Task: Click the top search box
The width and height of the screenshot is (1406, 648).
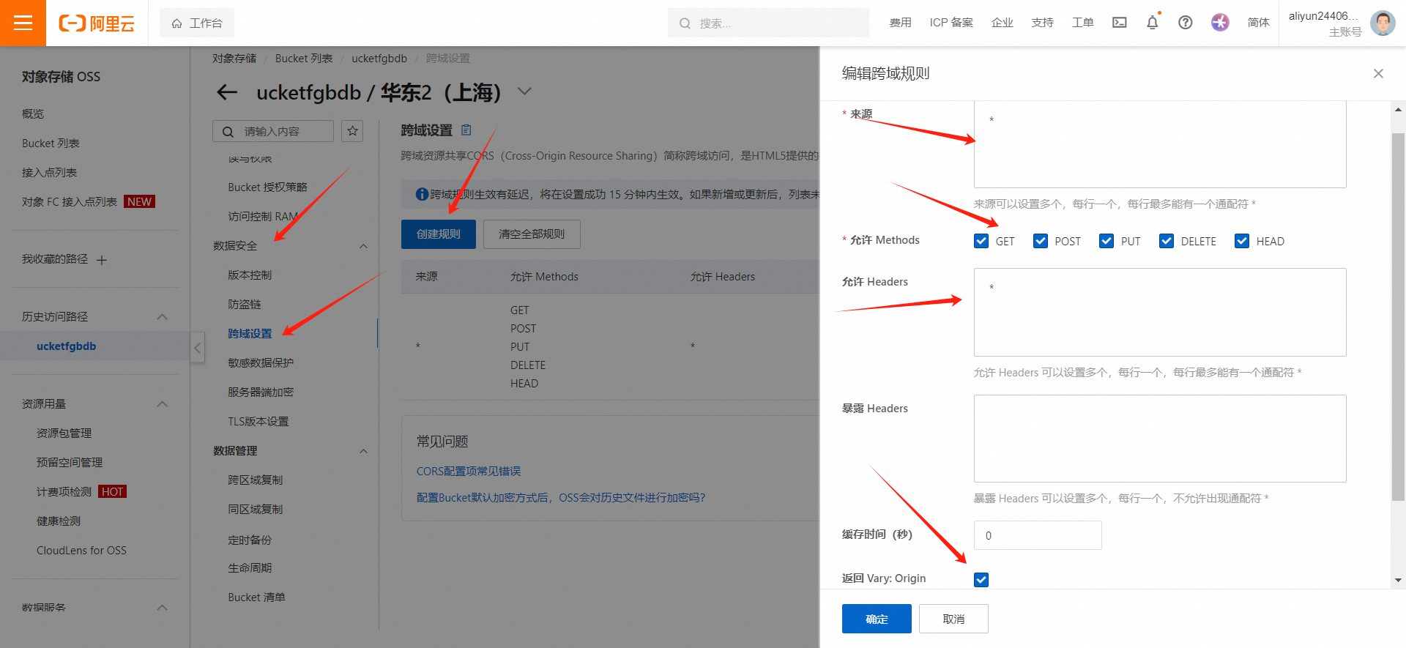Action: (768, 23)
